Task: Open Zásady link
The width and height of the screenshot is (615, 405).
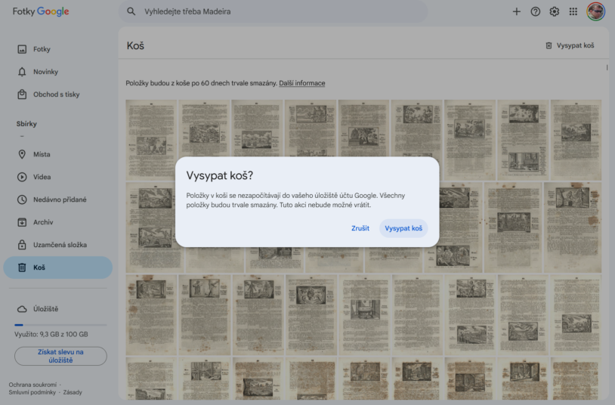Action: pos(73,392)
